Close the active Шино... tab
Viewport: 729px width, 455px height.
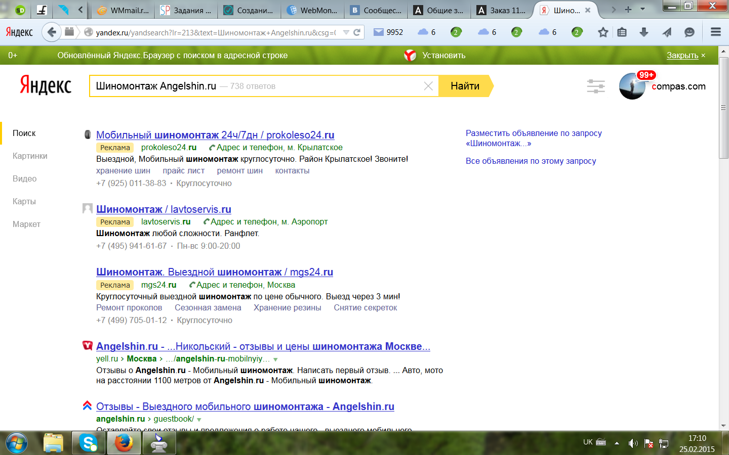coord(588,10)
